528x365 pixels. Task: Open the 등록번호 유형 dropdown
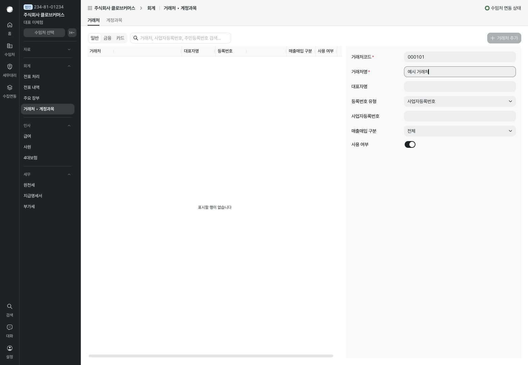460,101
